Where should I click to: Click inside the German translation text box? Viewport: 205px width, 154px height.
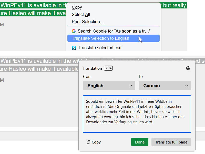[137, 114]
